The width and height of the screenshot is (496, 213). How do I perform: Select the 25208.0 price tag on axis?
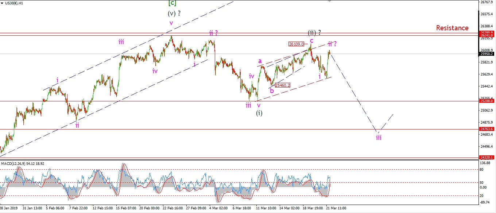pyautogui.click(x=487, y=101)
